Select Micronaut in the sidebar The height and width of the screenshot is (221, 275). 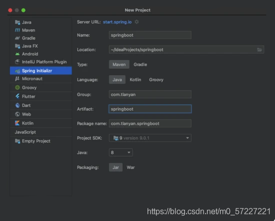[x=41, y=79]
